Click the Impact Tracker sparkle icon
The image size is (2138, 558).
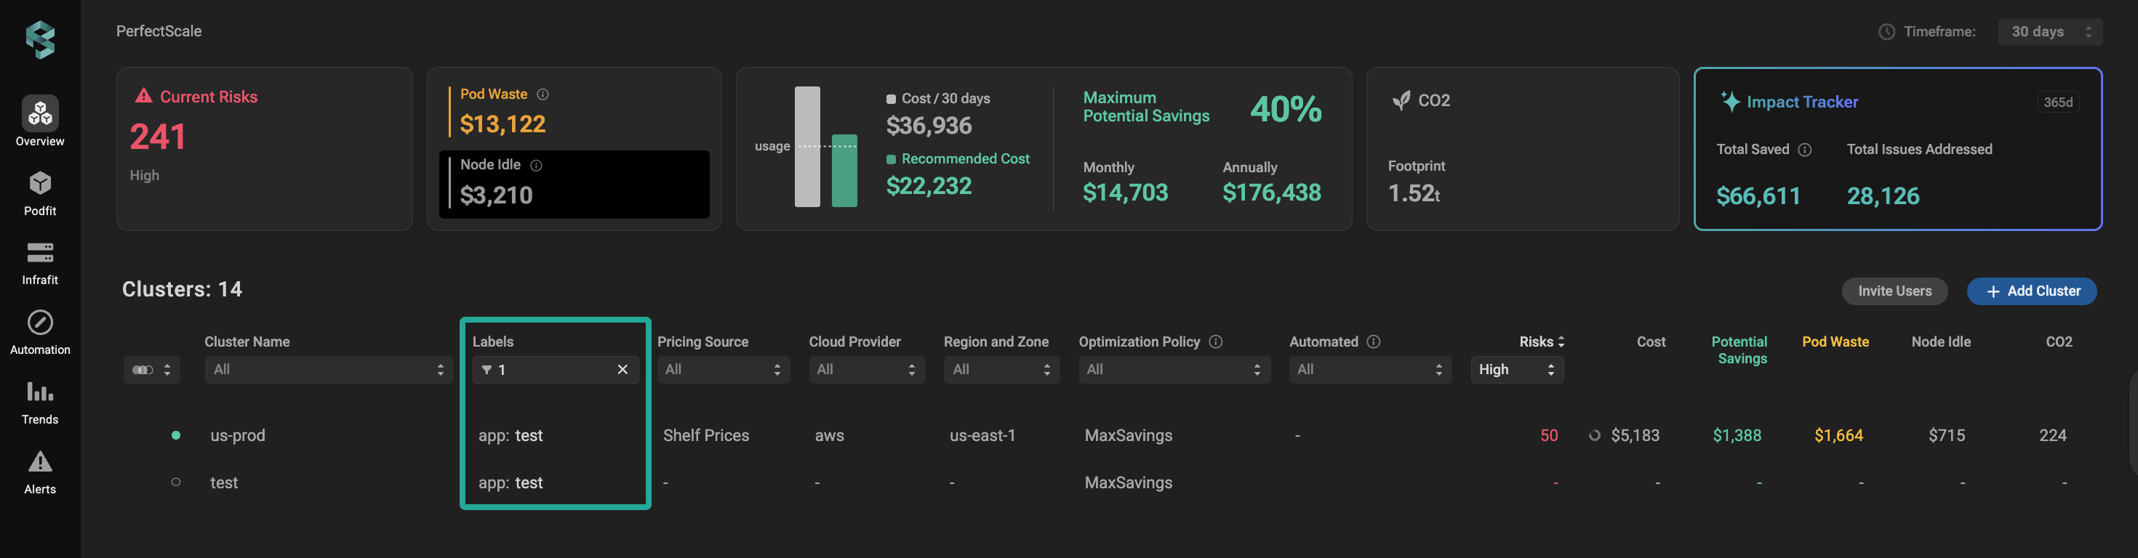coord(1729,101)
